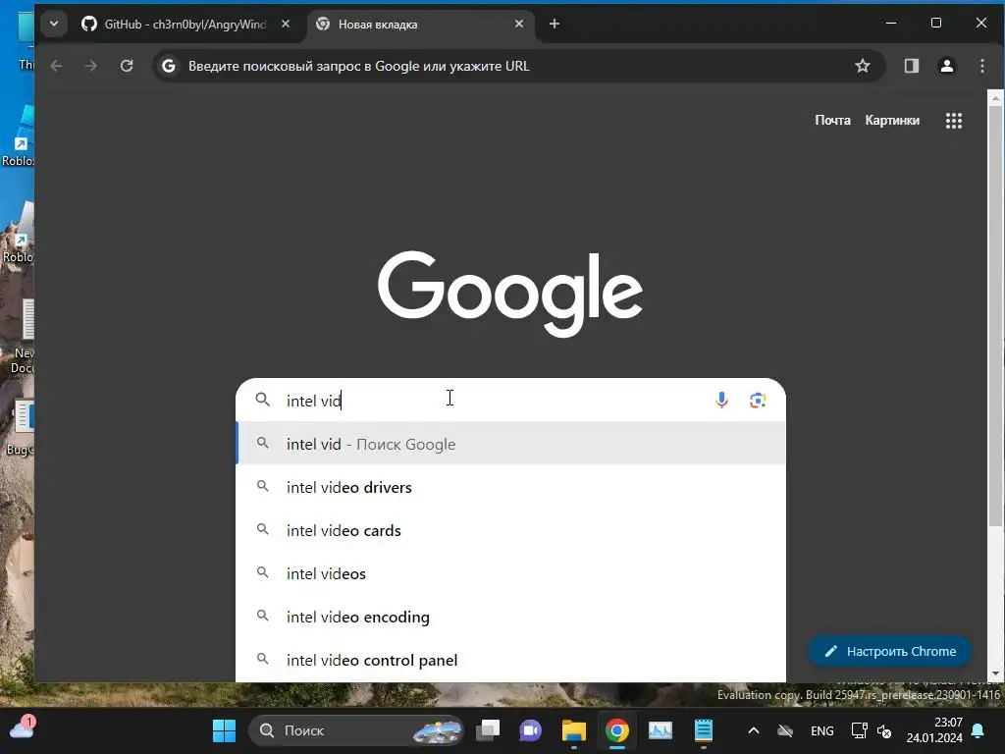Viewport: 1005px width, 754px height.
Task: Close the Новая вкладка tab
Action: click(x=519, y=24)
